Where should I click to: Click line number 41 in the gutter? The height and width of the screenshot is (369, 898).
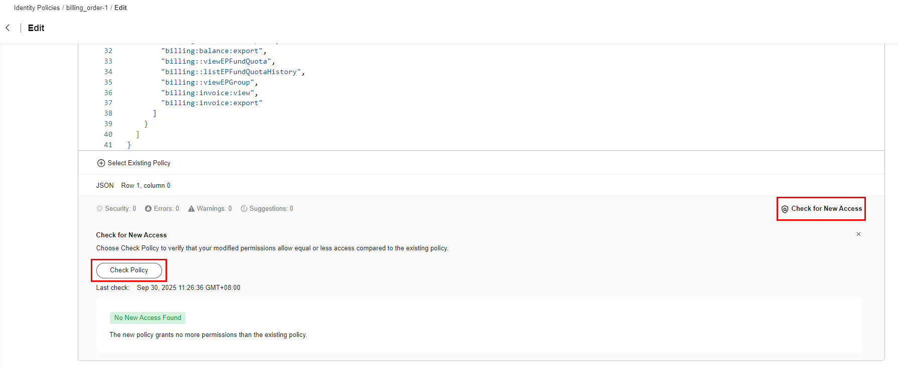pyautogui.click(x=108, y=145)
